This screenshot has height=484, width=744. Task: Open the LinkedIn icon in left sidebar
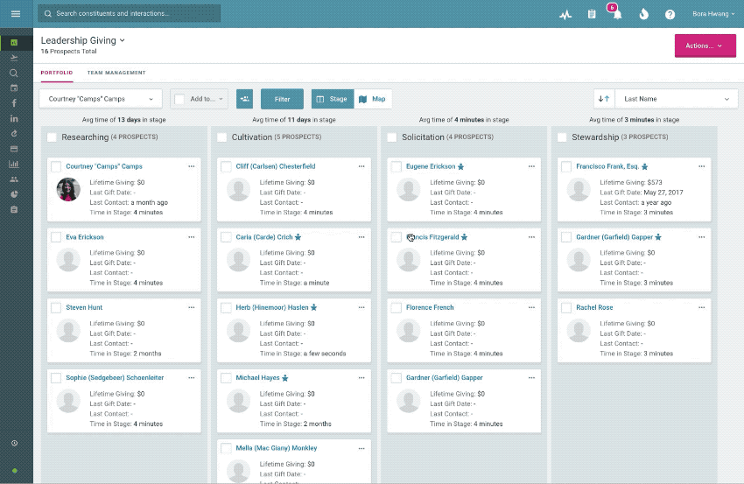(x=14, y=118)
